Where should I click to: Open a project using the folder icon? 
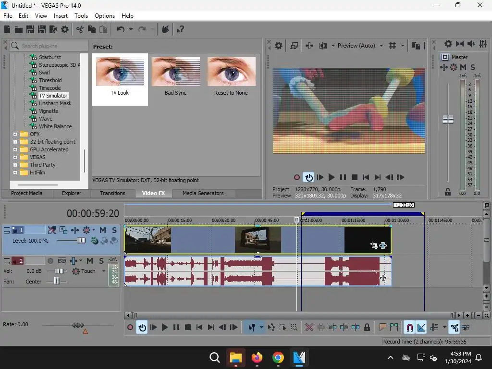click(x=19, y=29)
